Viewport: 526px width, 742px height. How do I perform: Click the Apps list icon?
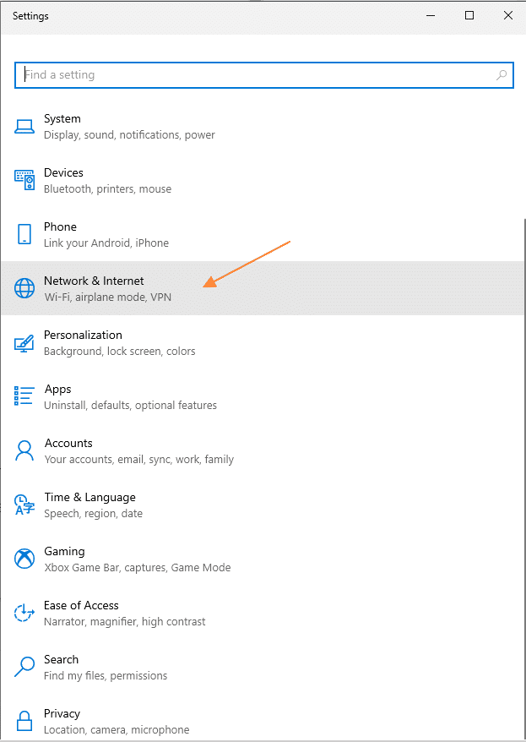(x=24, y=396)
